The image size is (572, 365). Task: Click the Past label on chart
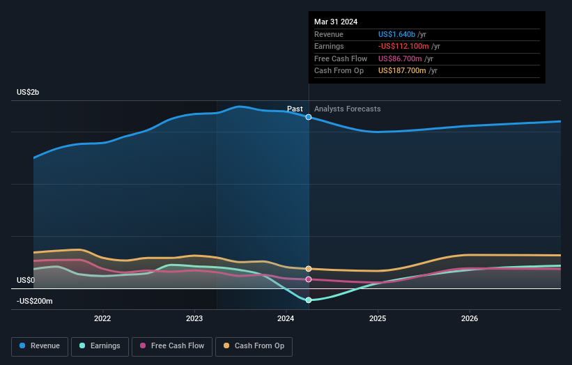pos(295,109)
